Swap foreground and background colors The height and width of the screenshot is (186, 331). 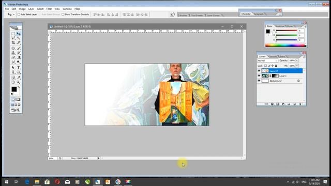pyautogui.click(x=19, y=87)
